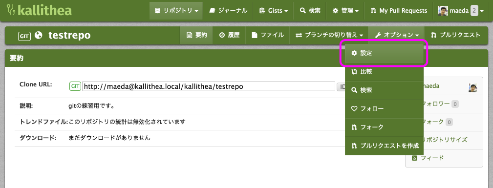Open the ジャーナル page
The height and width of the screenshot is (188, 493).
tap(228, 11)
